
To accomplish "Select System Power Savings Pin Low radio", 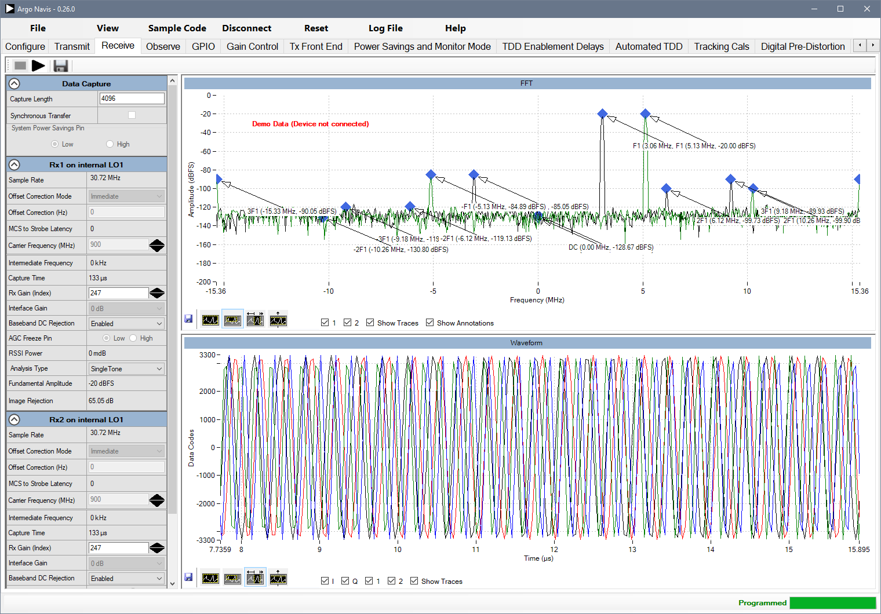I will click(x=55, y=144).
